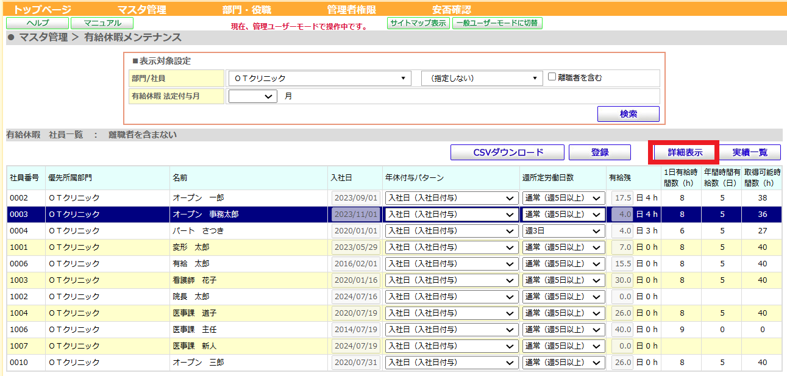
Task: Select employee name 医事課 道子
Action: click(194, 313)
